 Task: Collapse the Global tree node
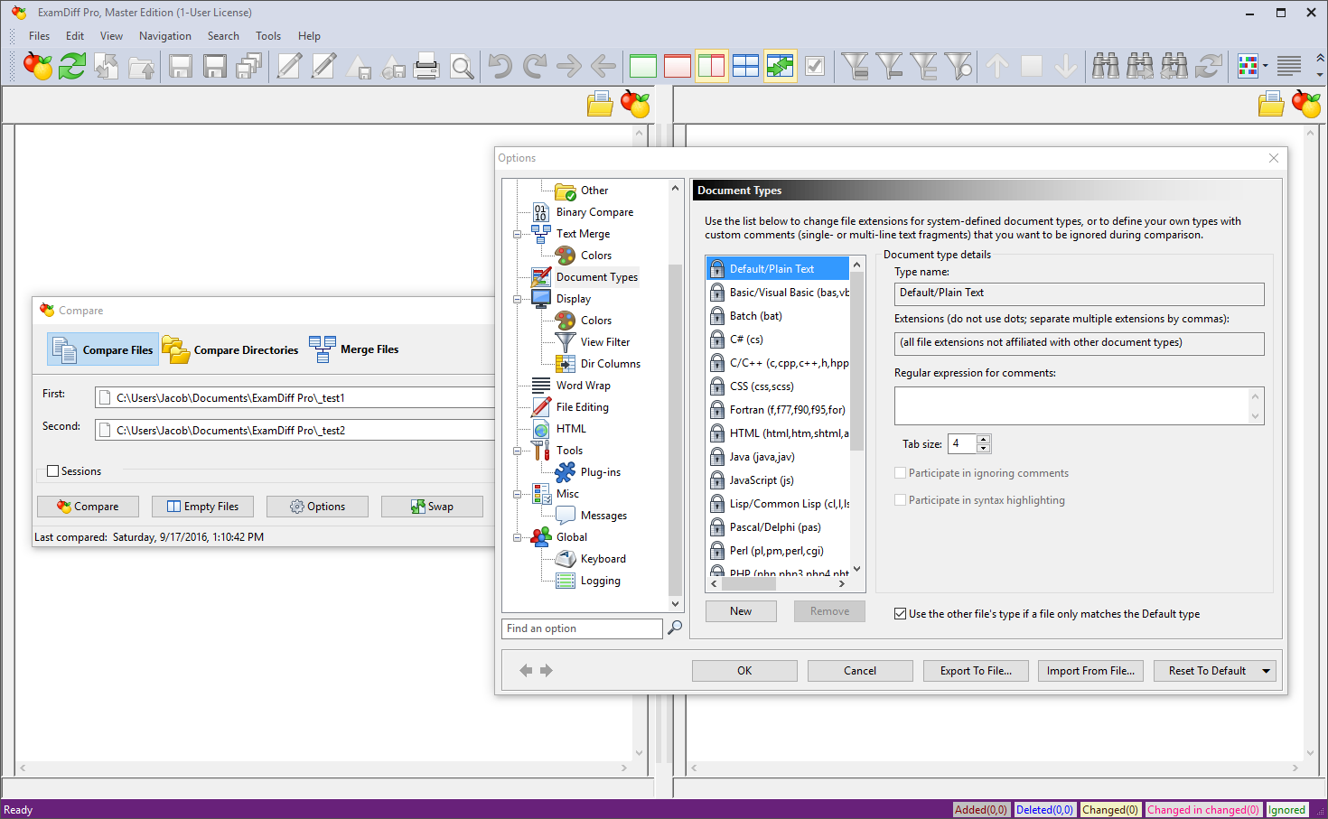518,537
